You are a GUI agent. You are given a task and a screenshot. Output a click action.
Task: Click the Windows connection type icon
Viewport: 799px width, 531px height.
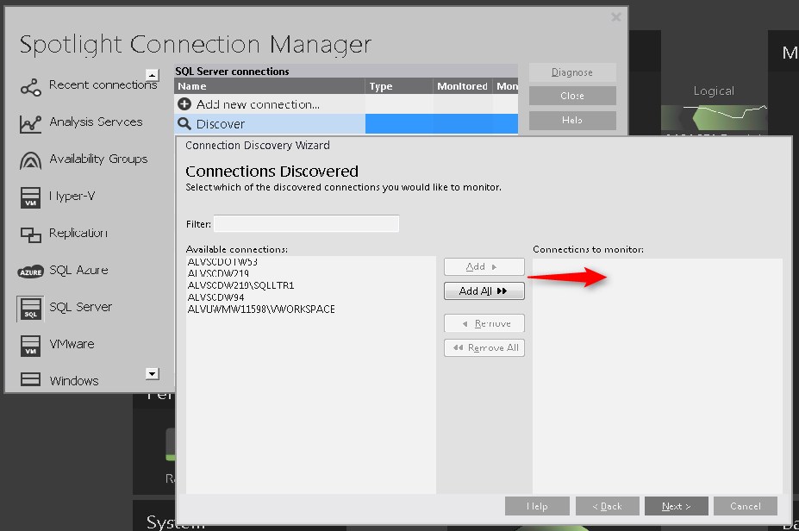(30, 380)
